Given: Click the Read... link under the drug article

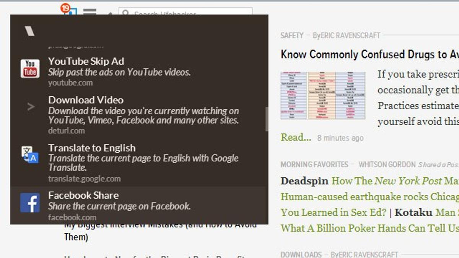Looking at the screenshot, I should (296, 137).
